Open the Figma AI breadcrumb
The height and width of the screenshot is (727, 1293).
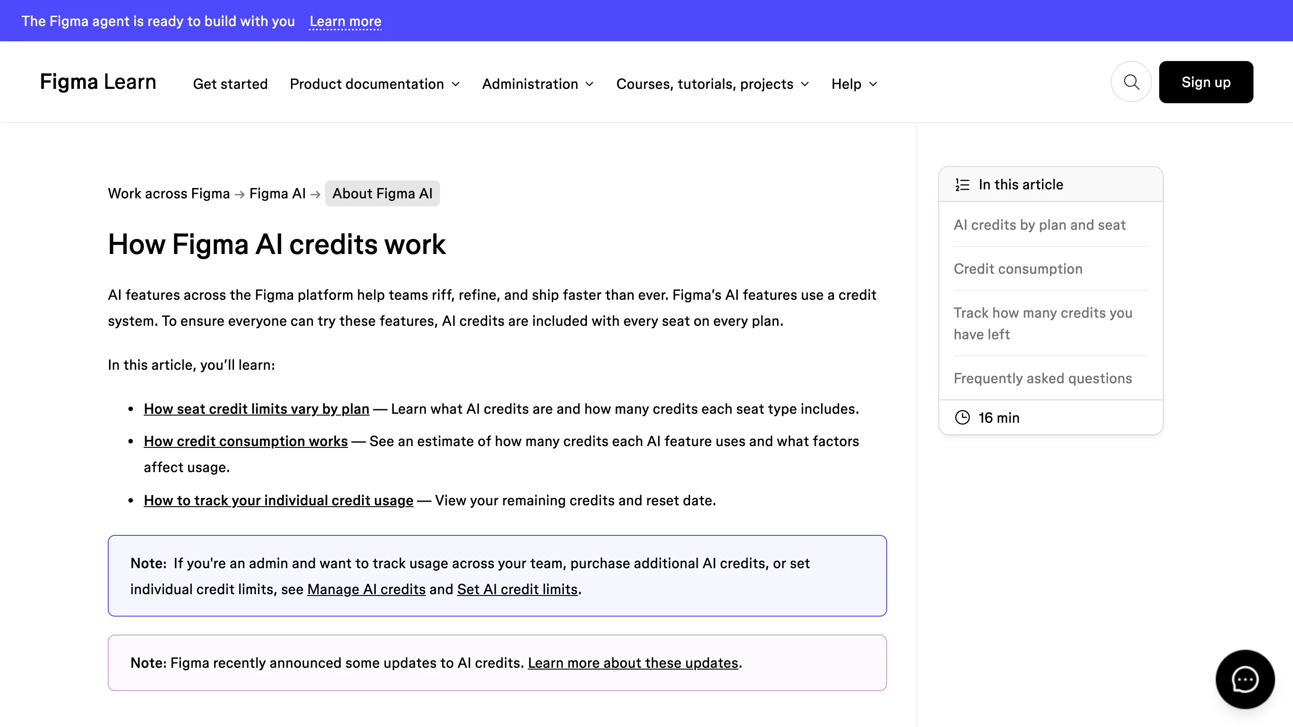click(277, 194)
